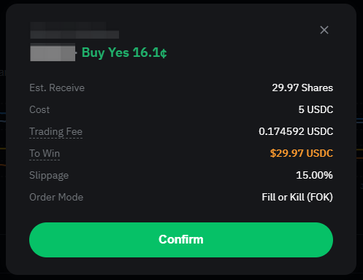This screenshot has height=280, width=363.
Task: Close the order confirmation dialog
Action: click(324, 30)
